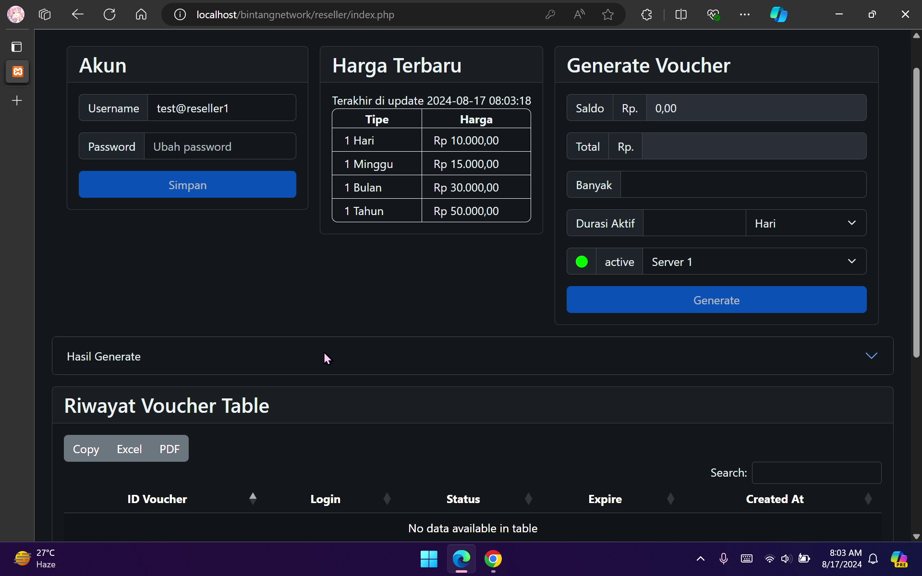Show hidden tray icons
922x576 pixels.
coord(701,558)
